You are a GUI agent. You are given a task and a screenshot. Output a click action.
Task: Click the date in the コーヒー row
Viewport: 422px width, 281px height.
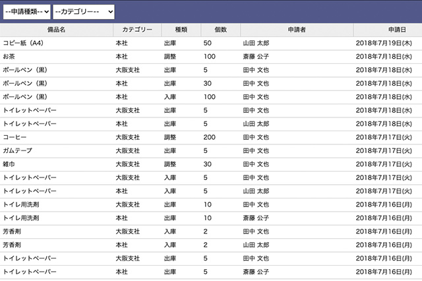click(384, 137)
